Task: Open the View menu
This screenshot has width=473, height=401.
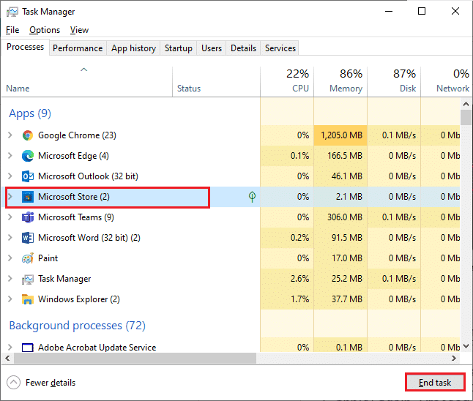Action: click(x=79, y=30)
